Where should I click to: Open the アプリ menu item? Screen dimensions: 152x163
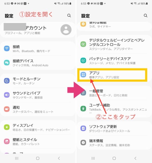coord(112,75)
